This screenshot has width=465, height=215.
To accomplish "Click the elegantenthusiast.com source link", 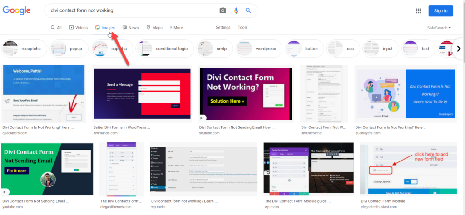I will point(379,207).
